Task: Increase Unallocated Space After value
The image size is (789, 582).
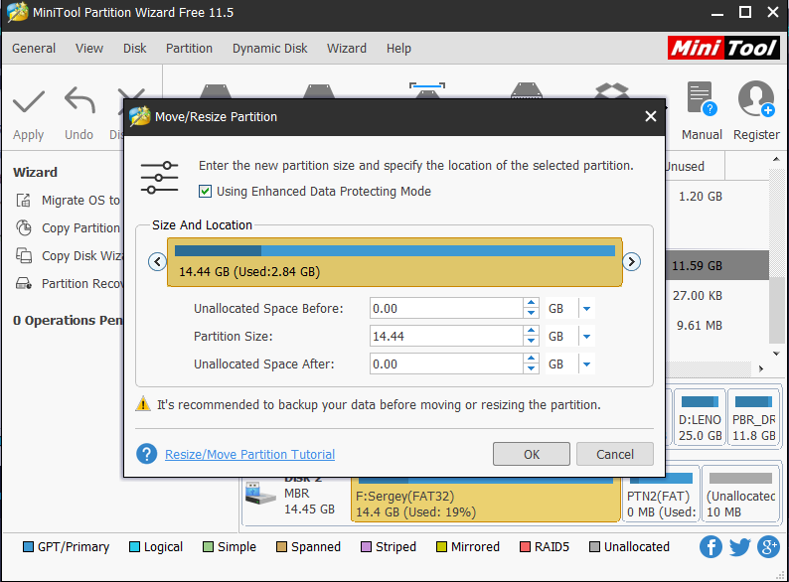Action: [x=531, y=359]
